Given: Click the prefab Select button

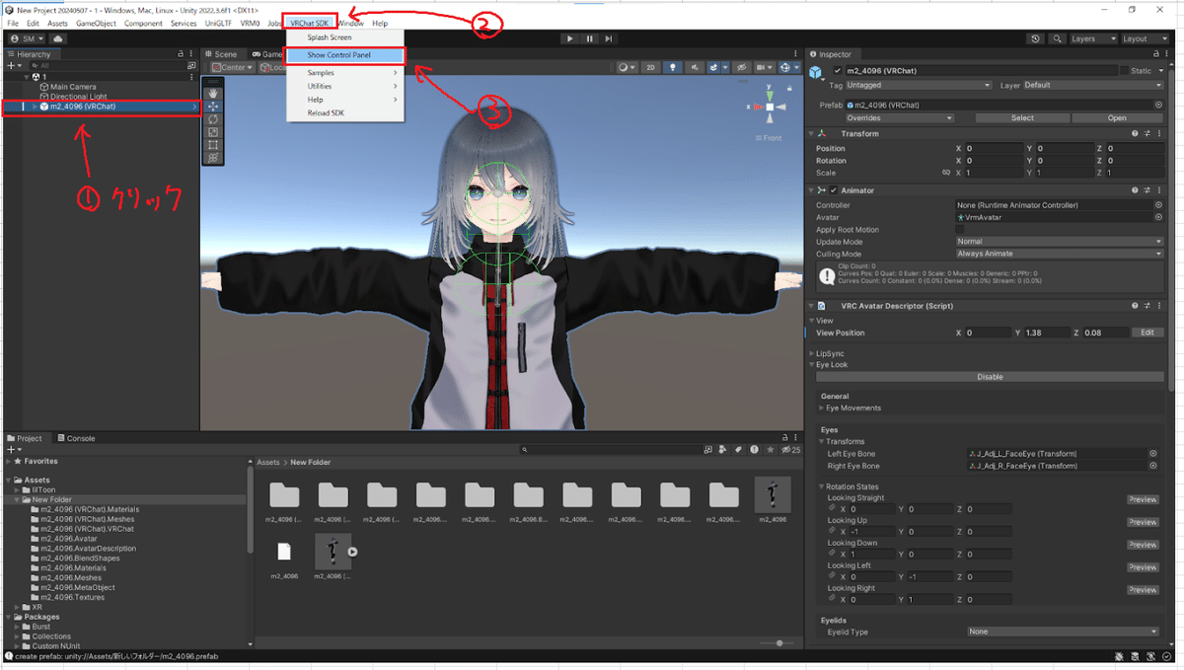Looking at the screenshot, I should pyautogui.click(x=1022, y=117).
